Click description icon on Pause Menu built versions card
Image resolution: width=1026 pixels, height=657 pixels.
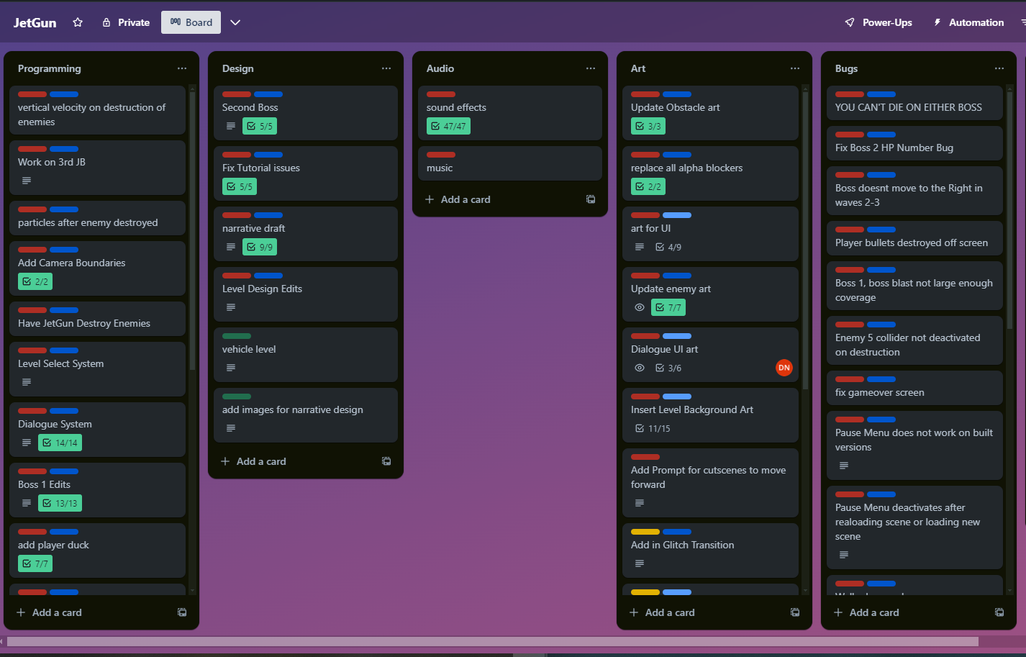point(844,466)
